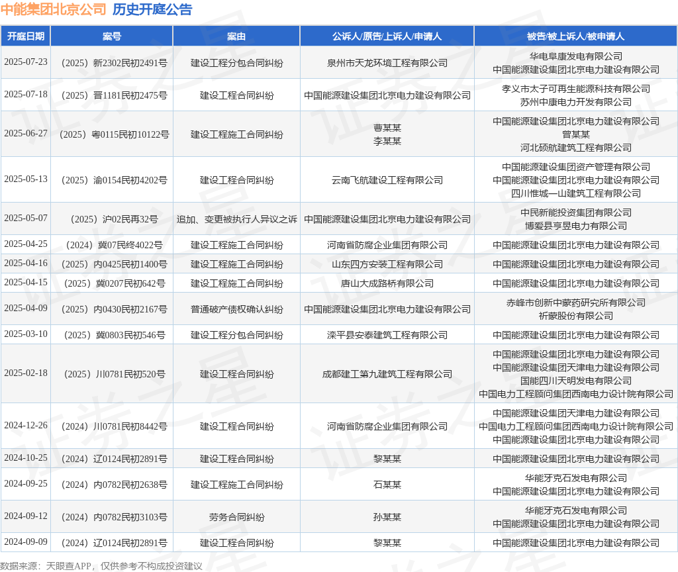
Task: Select case number (2024)川0781民初8442号
Action: tap(114, 426)
